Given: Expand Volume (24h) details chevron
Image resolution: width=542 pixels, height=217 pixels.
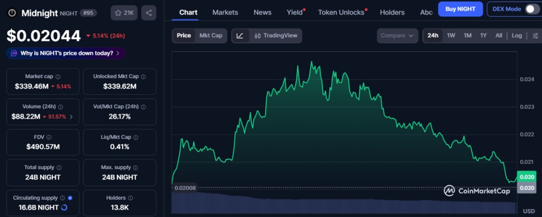Looking at the screenshot, I should click(71, 117).
